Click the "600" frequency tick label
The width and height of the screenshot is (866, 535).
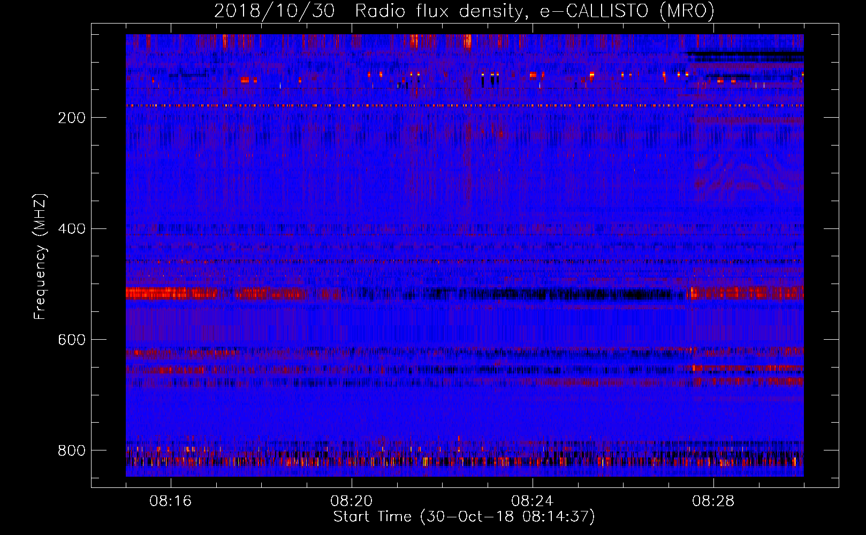[72, 340]
